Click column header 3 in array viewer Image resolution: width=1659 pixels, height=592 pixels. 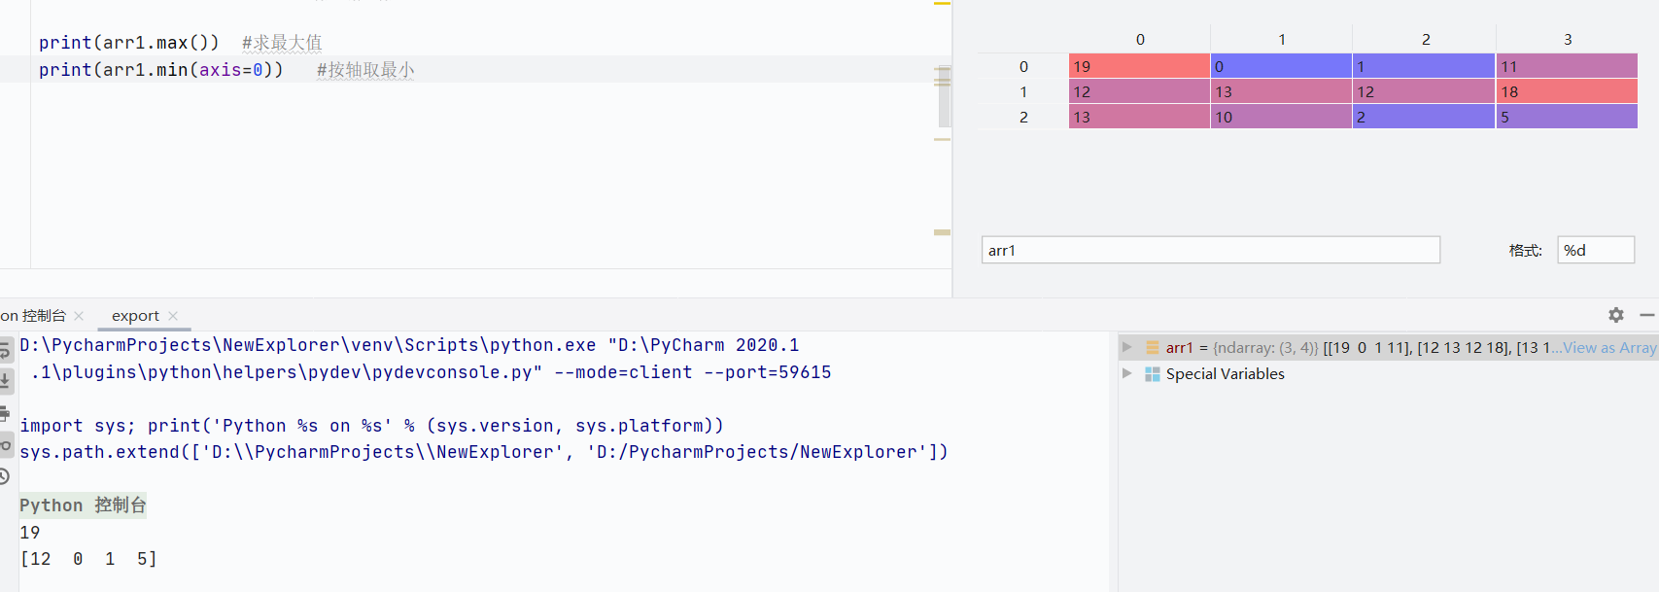click(1568, 39)
